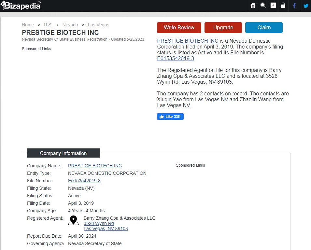Click 'Sponsored Links' text in Company Information panel

pos(191,165)
